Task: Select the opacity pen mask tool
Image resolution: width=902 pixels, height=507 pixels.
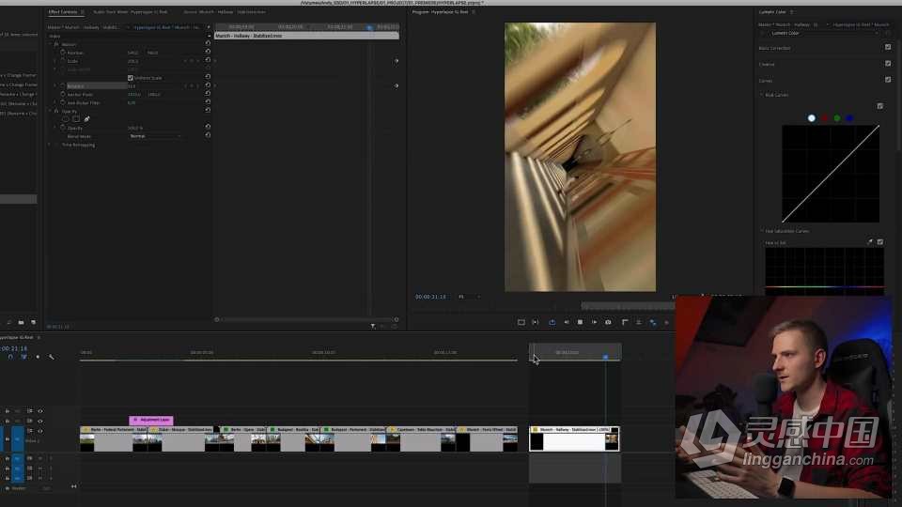Action: point(86,119)
